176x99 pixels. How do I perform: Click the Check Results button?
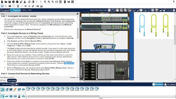click(12, 80)
